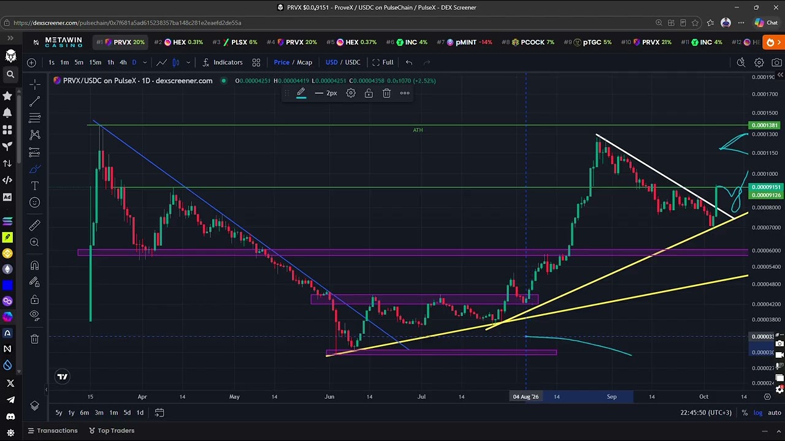This screenshot has width=785, height=441.
Task: Select the text annotation tool
Action: pyautogui.click(x=34, y=186)
